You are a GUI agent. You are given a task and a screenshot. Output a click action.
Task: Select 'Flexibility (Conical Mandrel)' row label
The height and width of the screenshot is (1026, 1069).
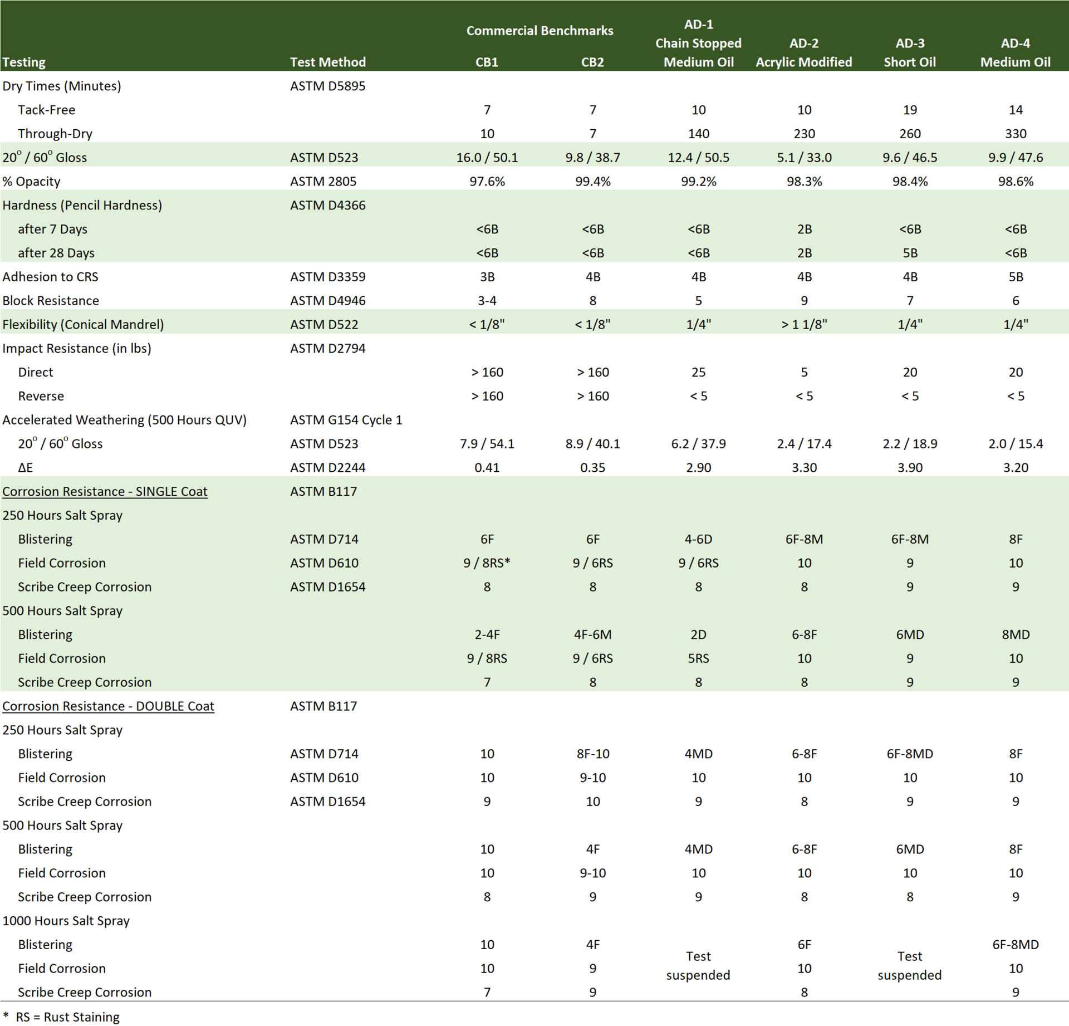tap(83, 325)
